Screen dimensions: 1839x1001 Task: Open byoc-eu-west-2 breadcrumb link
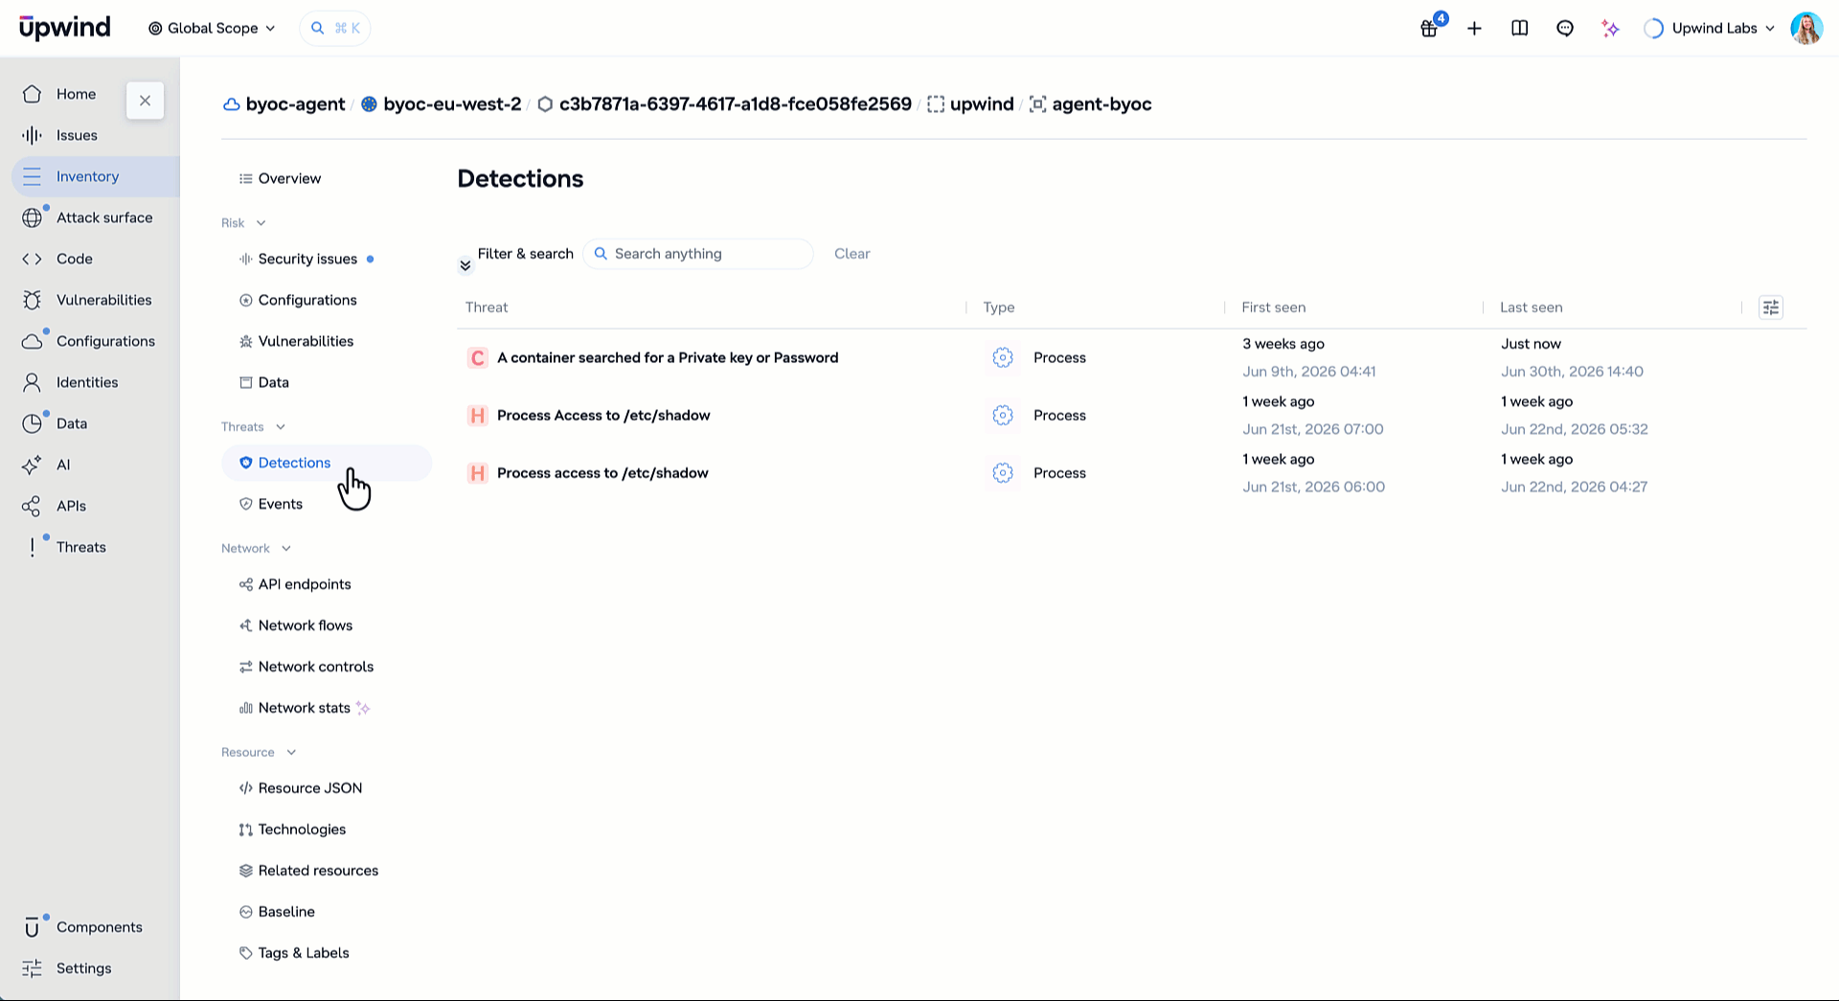[x=452, y=104]
